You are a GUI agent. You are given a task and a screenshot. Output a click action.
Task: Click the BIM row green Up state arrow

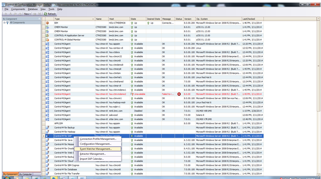pyautogui.click(x=132, y=23)
